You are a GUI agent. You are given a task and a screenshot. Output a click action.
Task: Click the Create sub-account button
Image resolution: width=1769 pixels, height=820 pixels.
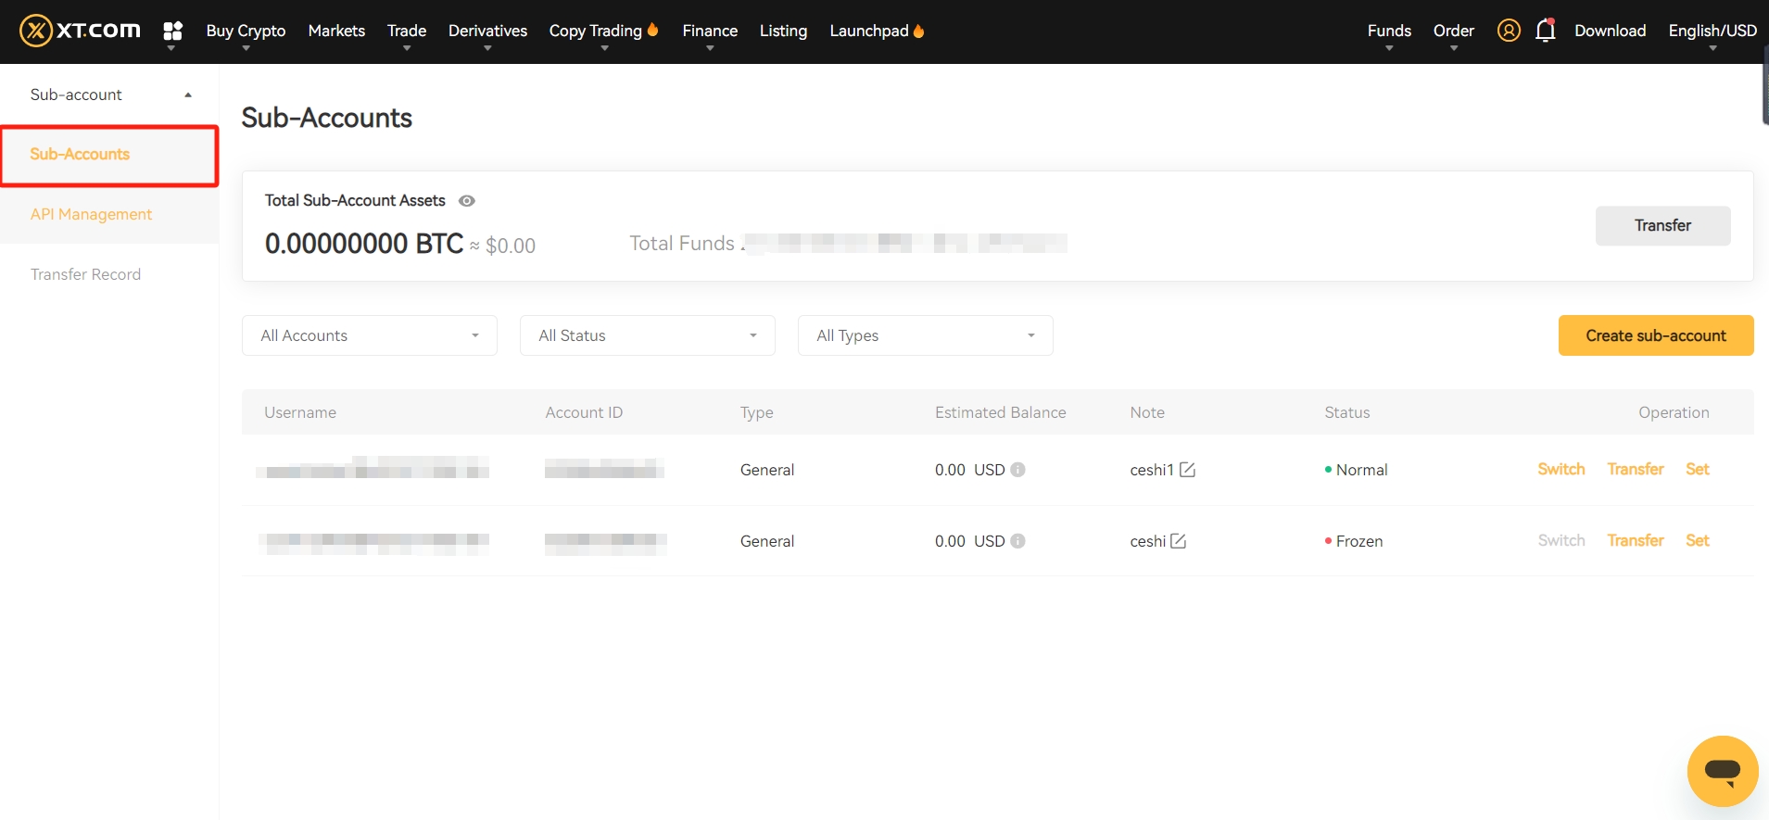[x=1655, y=335]
